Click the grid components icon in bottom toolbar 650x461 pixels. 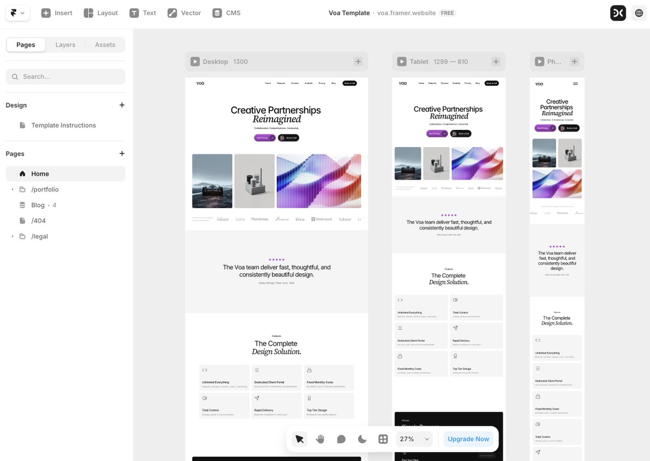coord(383,439)
